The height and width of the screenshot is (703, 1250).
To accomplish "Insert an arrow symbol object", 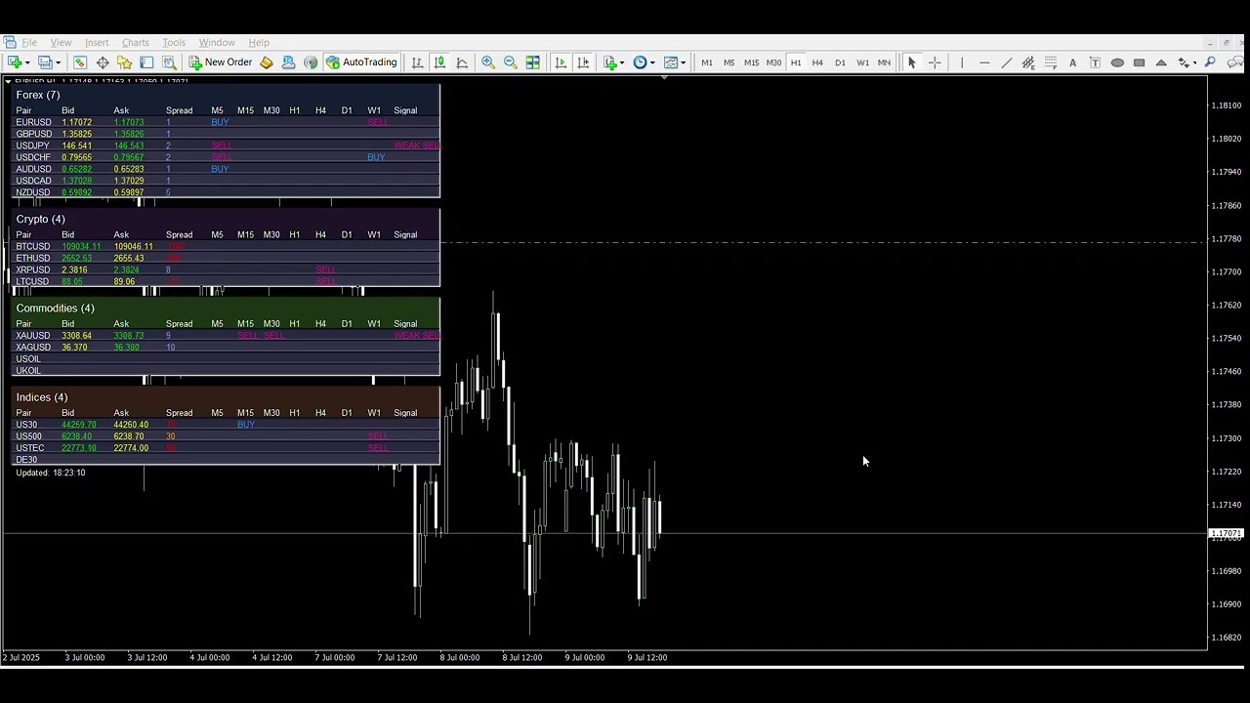I will 1184,62.
